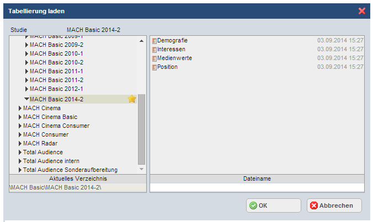Select MACH Cinema Consumer tree item

[x=56, y=126]
